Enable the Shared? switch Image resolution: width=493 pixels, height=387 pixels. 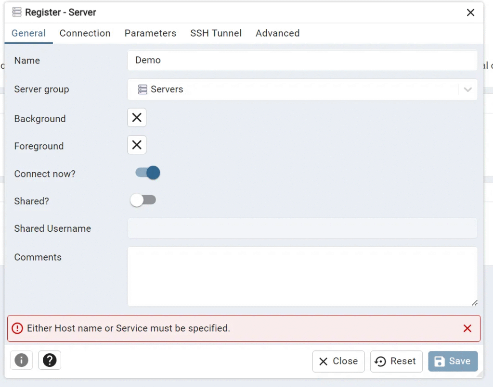click(143, 200)
